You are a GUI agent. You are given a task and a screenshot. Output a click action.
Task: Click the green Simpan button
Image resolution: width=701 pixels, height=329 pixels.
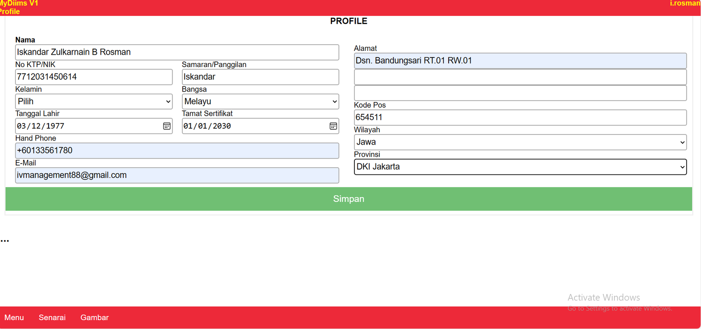pos(348,199)
